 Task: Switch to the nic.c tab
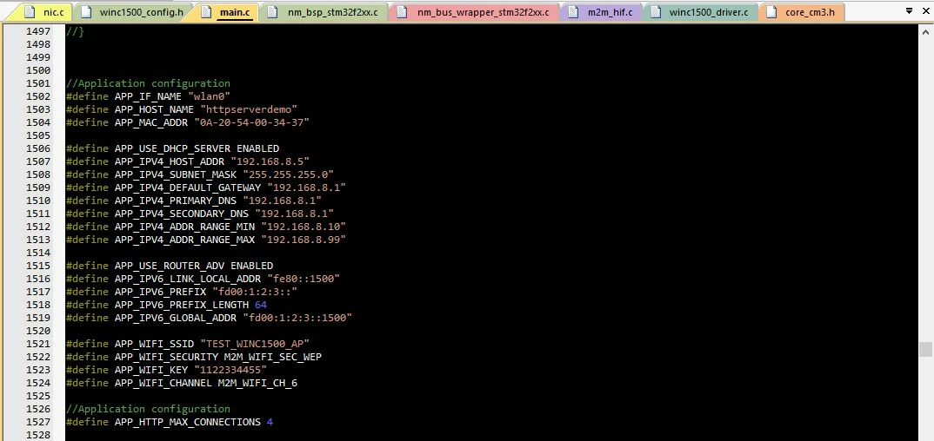(x=47, y=12)
